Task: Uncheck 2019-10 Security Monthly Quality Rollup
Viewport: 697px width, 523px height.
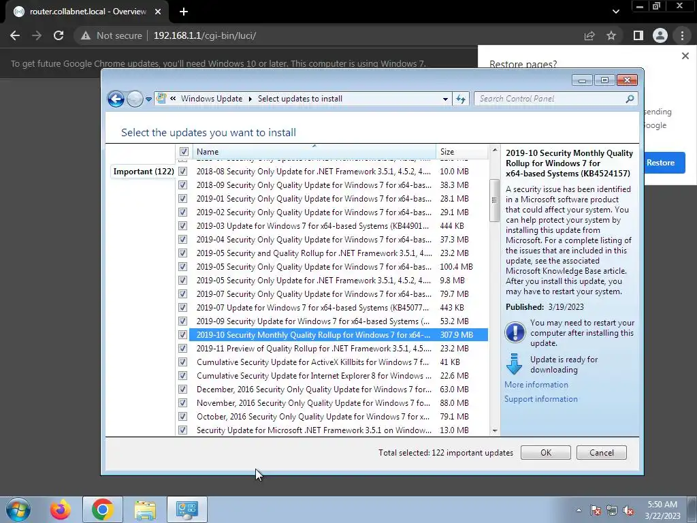Action: [x=182, y=335]
